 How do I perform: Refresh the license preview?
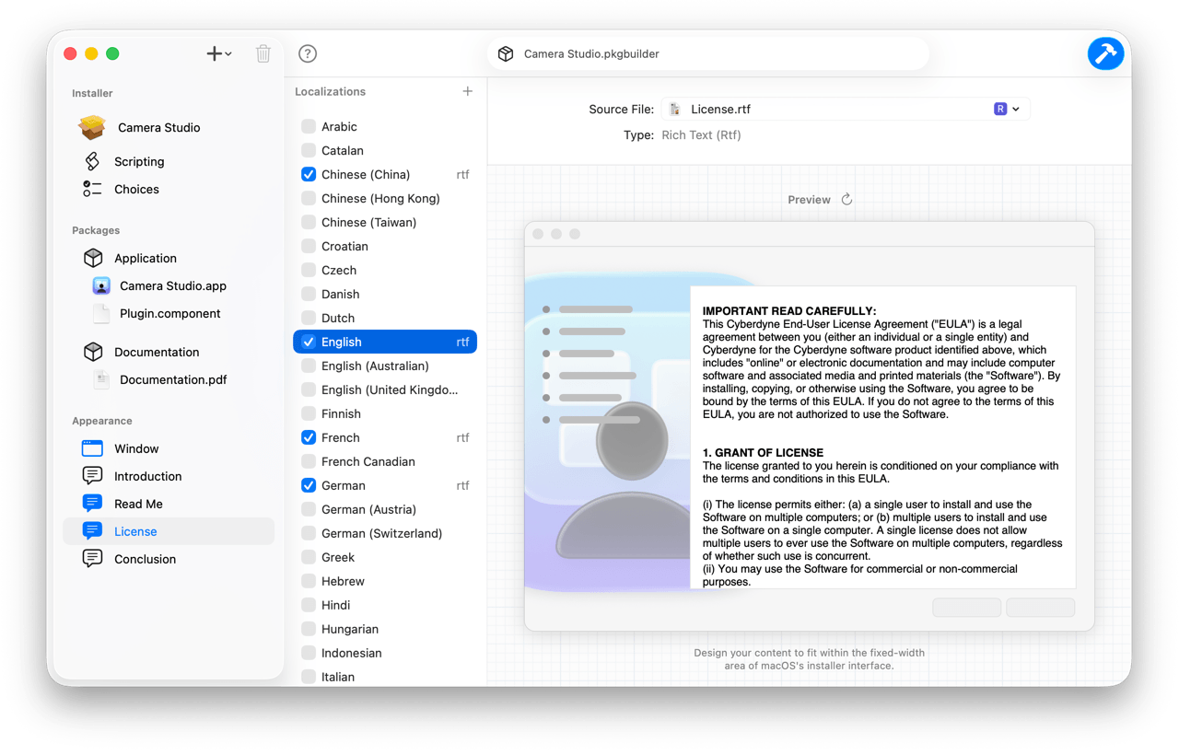click(846, 198)
